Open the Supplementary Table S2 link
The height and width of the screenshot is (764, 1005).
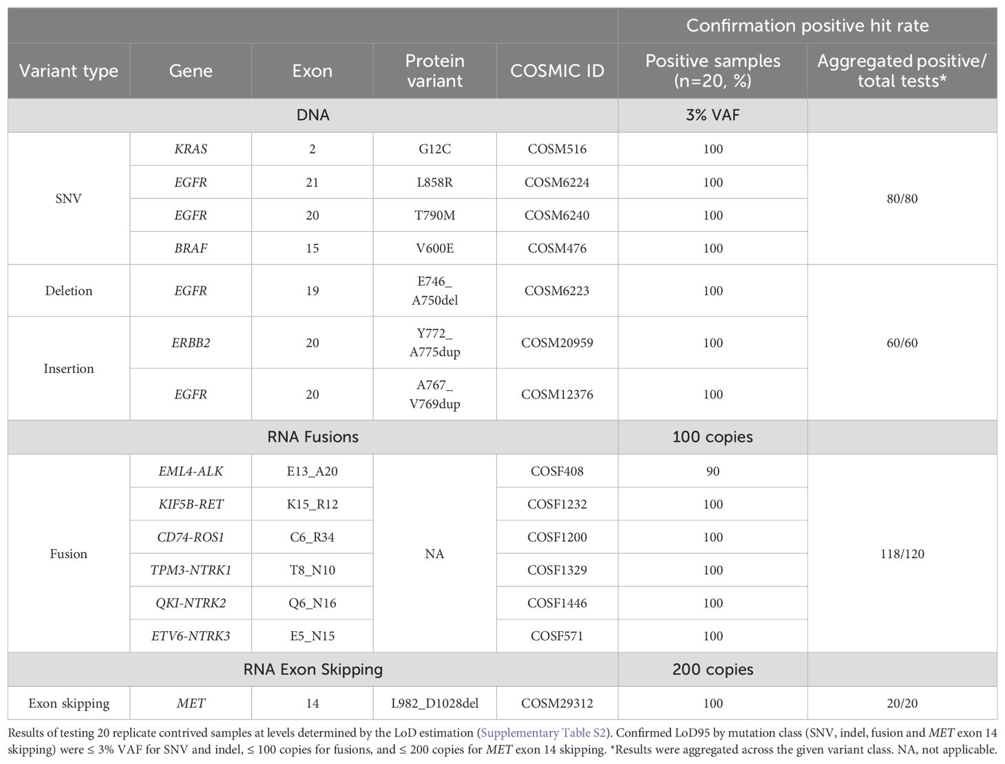coord(543,733)
